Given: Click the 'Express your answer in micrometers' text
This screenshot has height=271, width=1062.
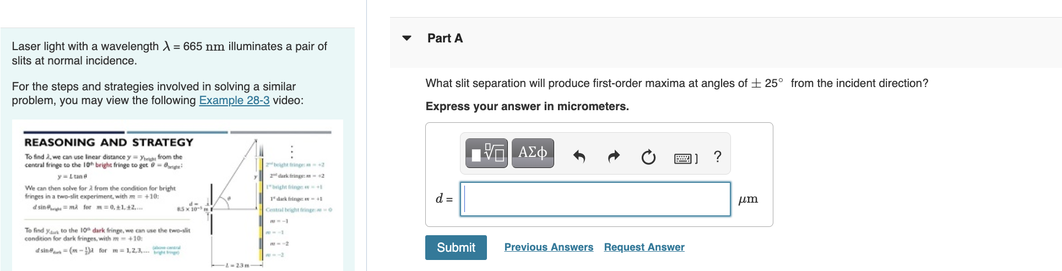Looking at the screenshot, I should point(527,106).
